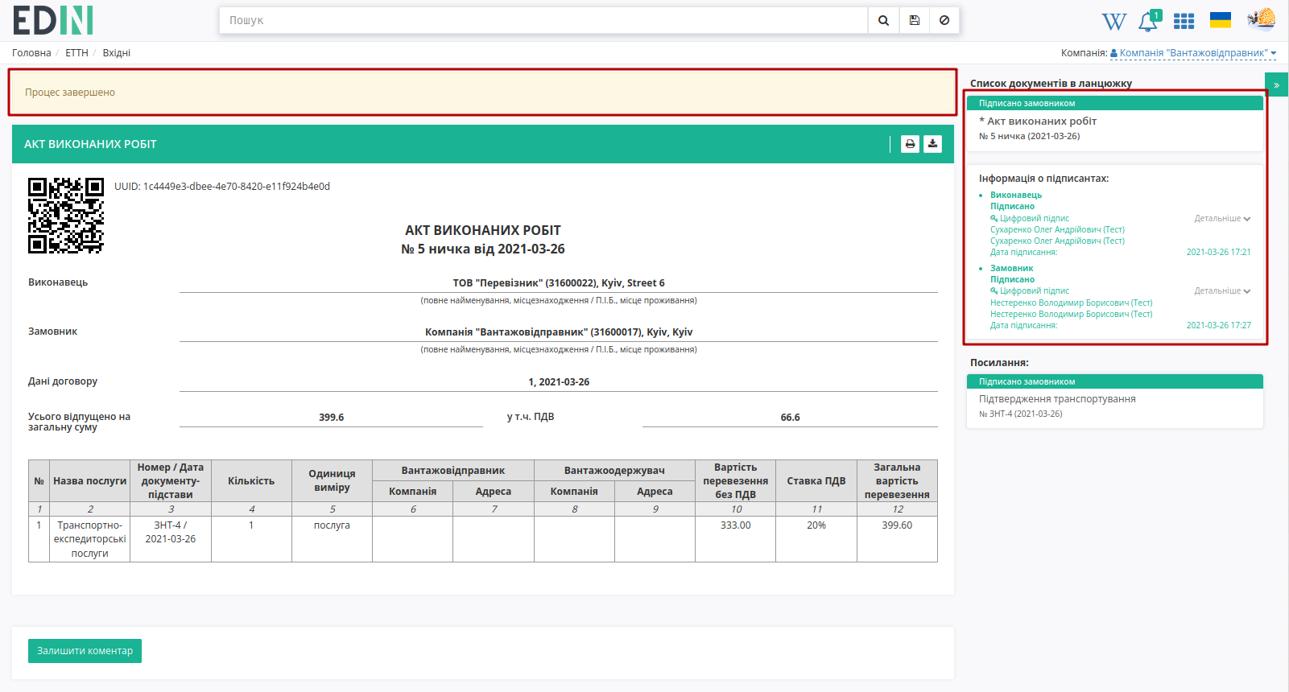Image resolution: width=1289 pixels, height=692 pixels.
Task: Open the apps grid menu
Action: pos(1184,22)
